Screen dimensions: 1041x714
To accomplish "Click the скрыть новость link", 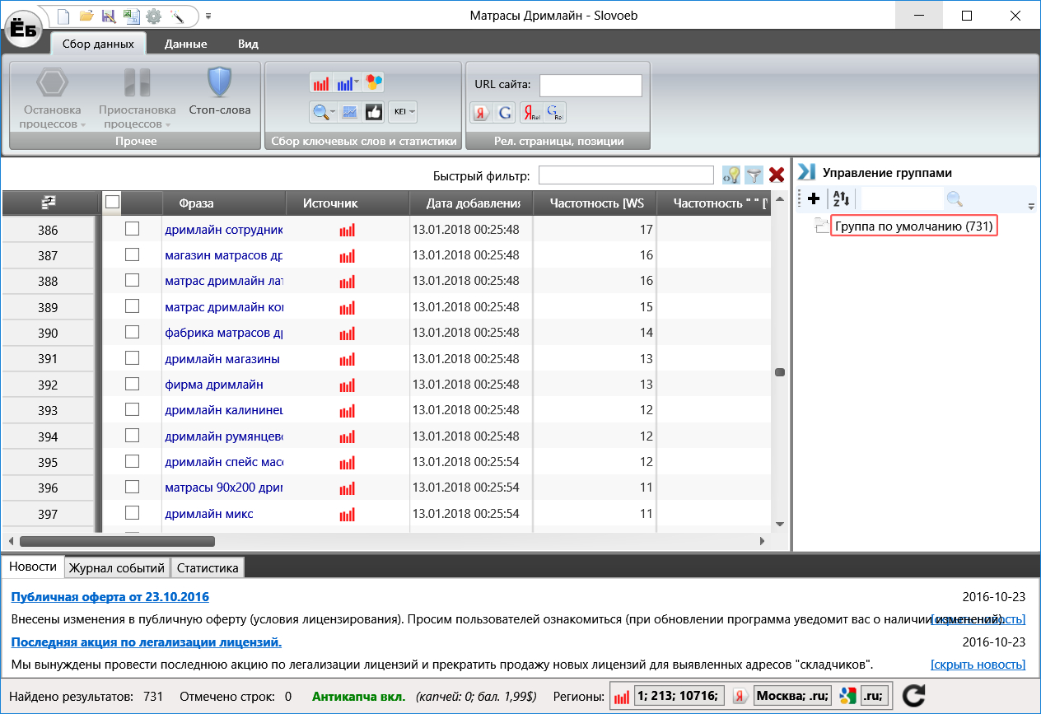I will pyautogui.click(x=978, y=665).
